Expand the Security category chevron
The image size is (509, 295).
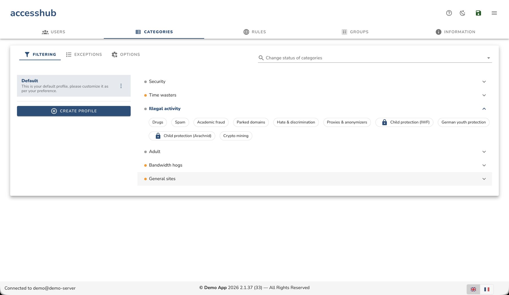(x=484, y=82)
